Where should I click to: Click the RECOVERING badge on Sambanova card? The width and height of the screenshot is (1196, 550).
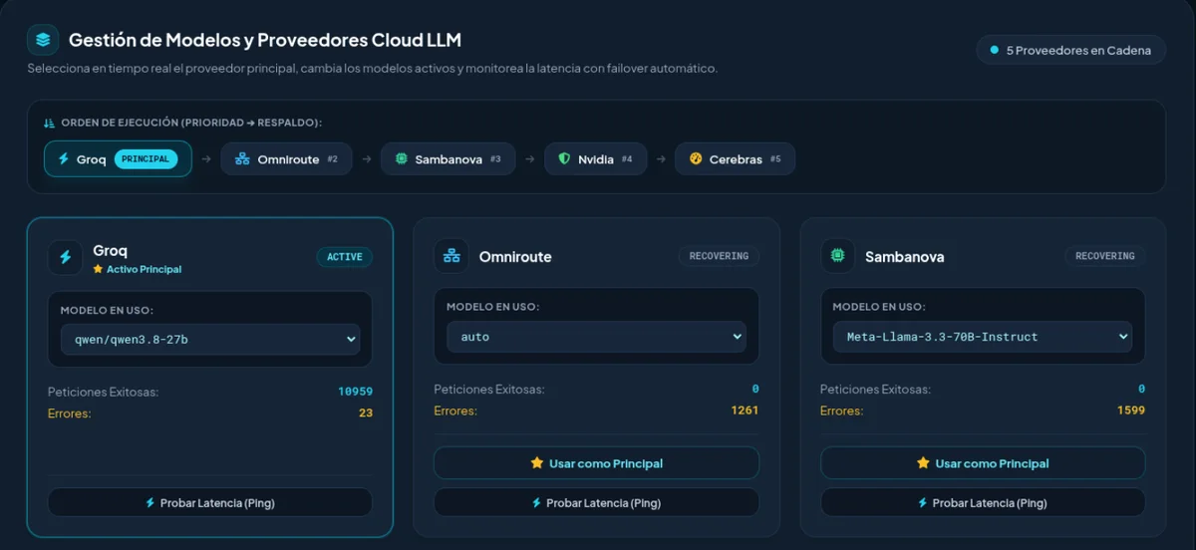tap(1105, 256)
